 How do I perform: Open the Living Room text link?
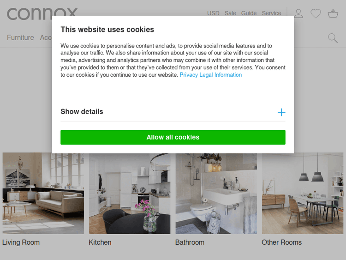21,242
